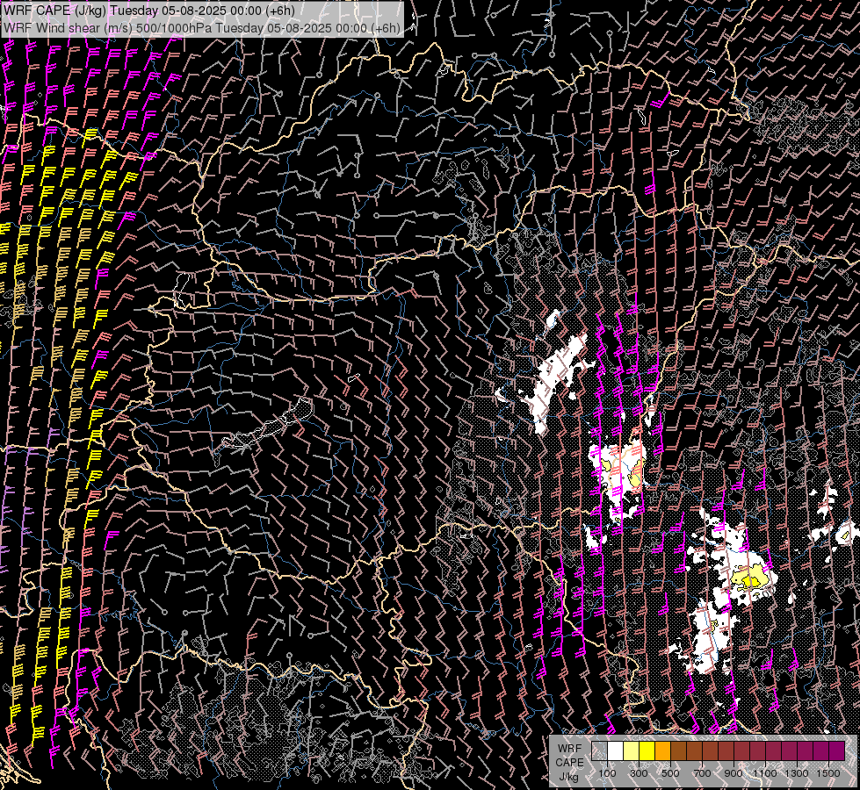
Task: Select the bright yellow CAPE legend swatch
Action: point(647,750)
